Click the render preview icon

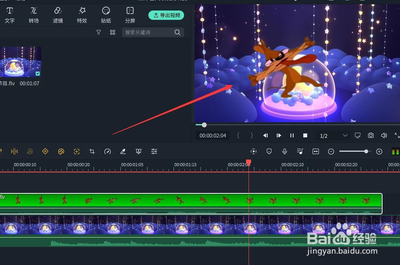(253, 151)
